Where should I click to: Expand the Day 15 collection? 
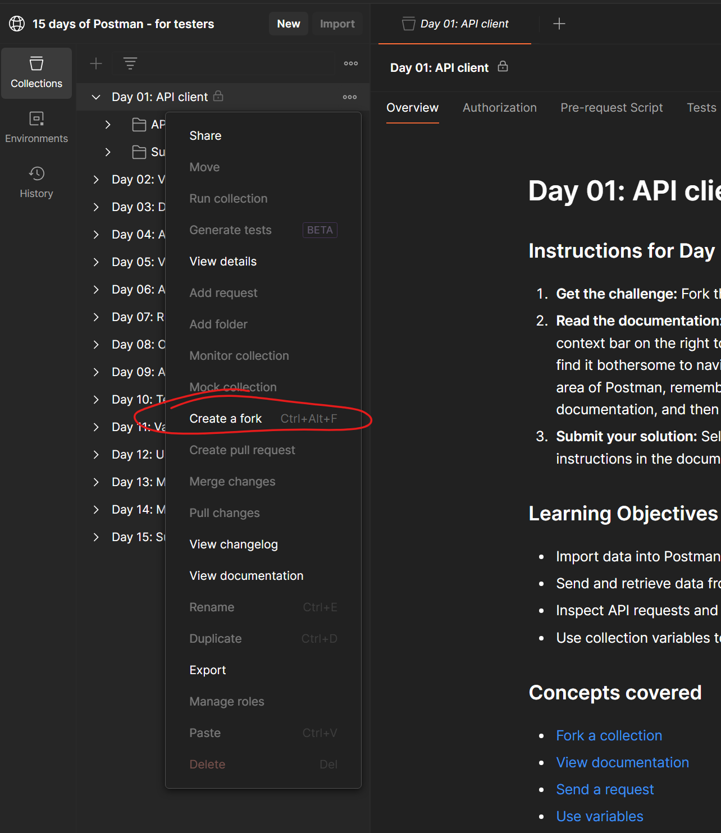(96, 537)
